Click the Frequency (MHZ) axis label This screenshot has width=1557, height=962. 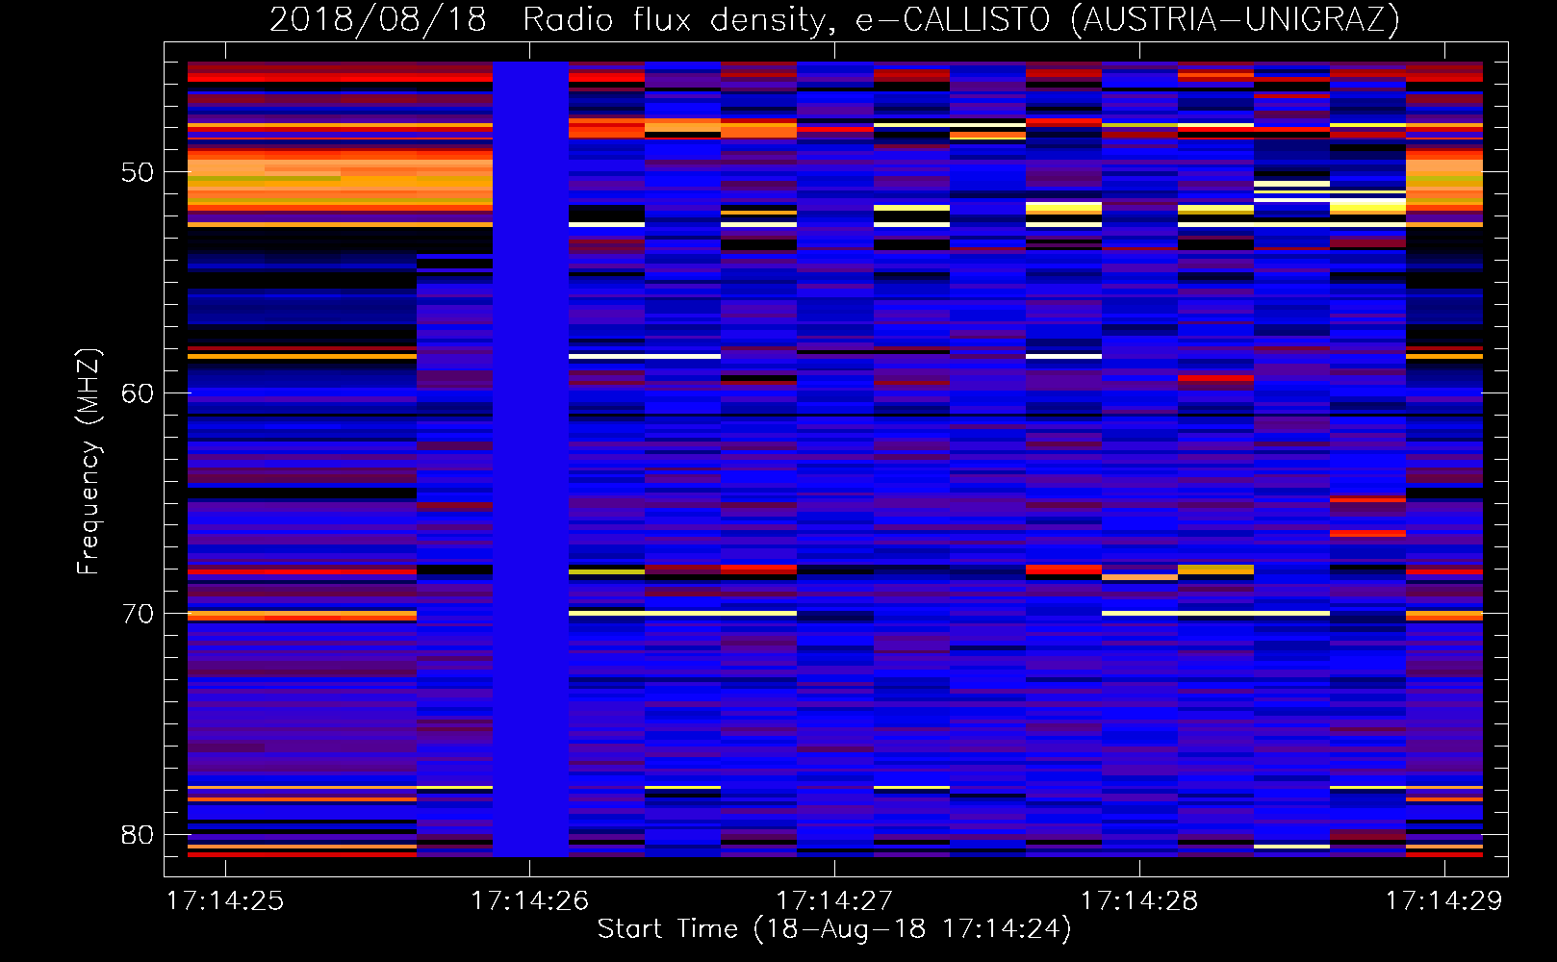coord(89,461)
